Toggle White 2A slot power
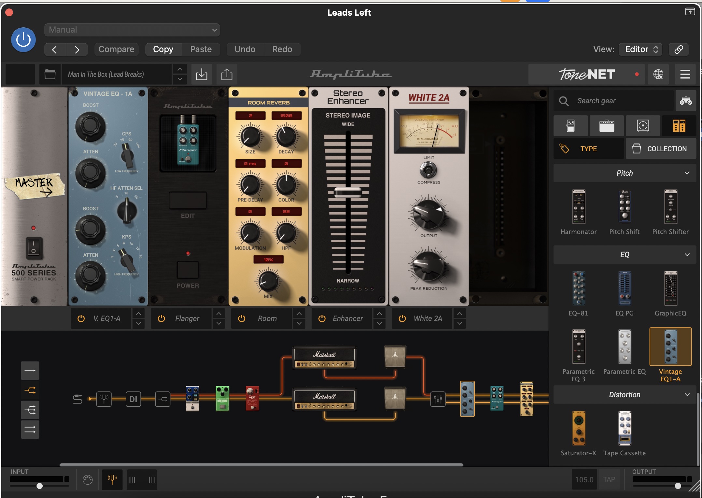Viewport: 702px width, 498px height. click(x=402, y=318)
